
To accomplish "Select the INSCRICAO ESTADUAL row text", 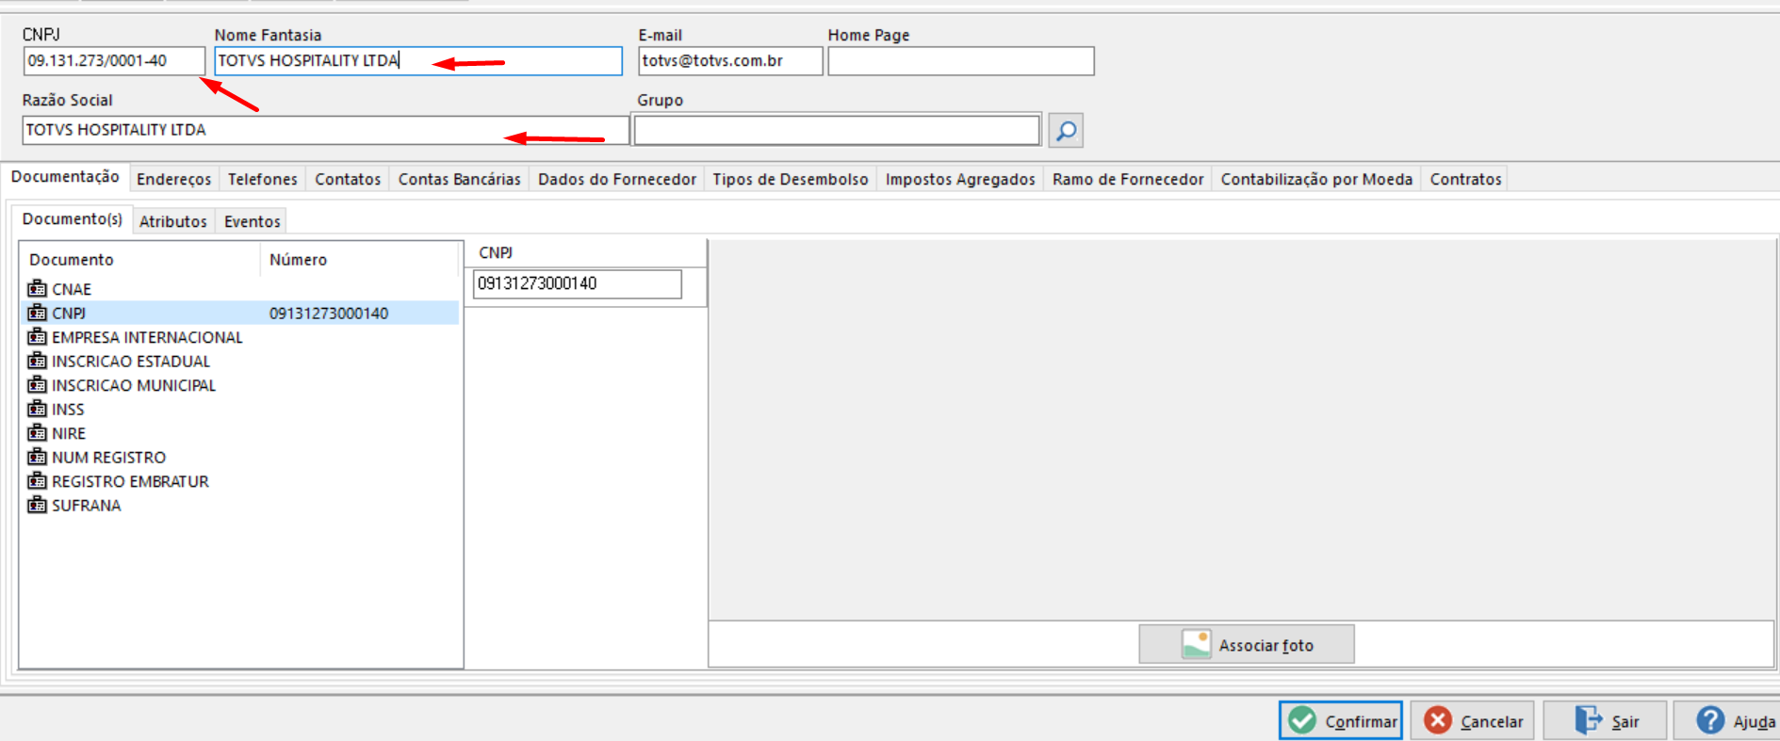I will click(x=131, y=362).
